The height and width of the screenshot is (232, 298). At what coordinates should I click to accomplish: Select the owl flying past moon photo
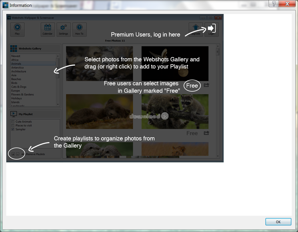[175, 64]
